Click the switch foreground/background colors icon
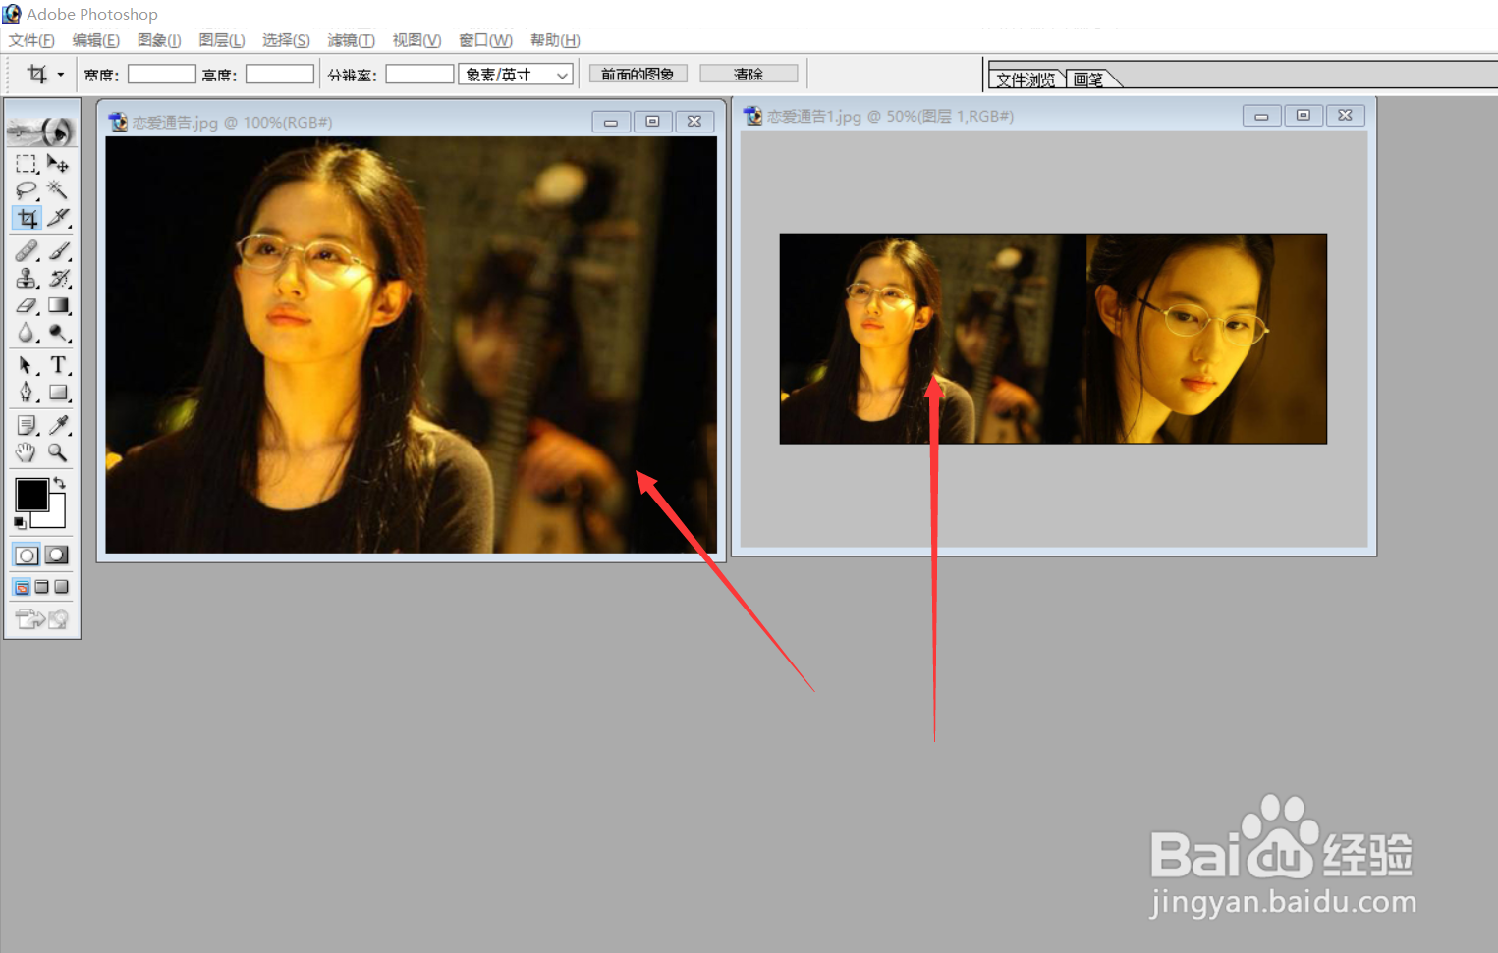1498x953 pixels. point(59,483)
